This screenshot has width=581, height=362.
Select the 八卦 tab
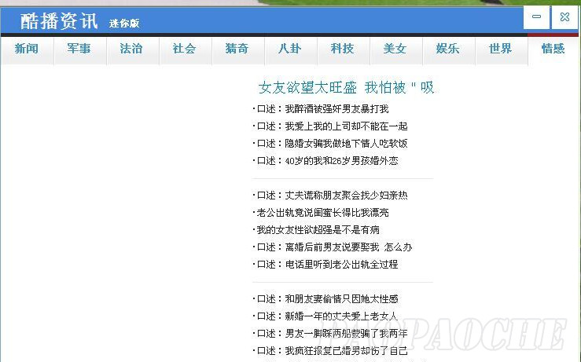[290, 49]
